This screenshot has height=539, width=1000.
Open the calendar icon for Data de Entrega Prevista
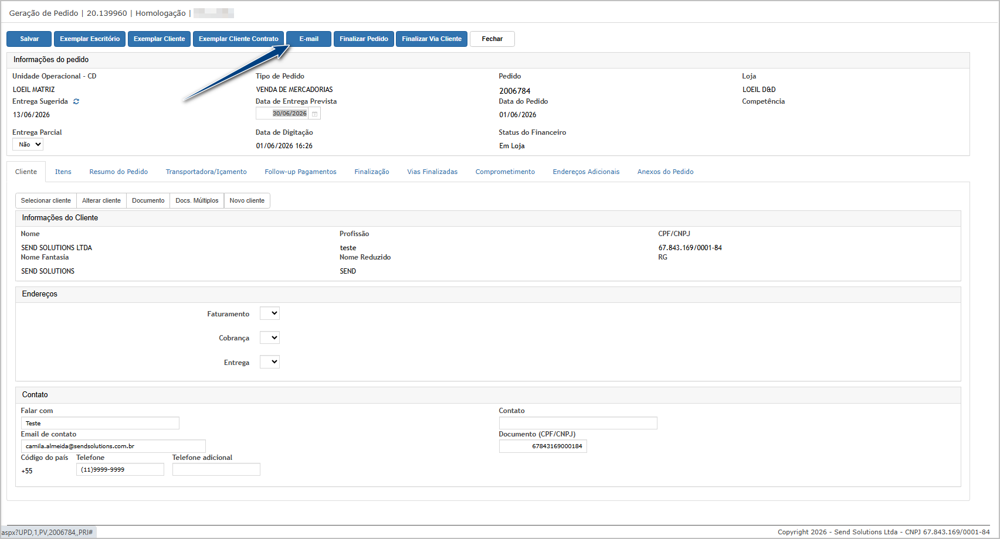(314, 114)
